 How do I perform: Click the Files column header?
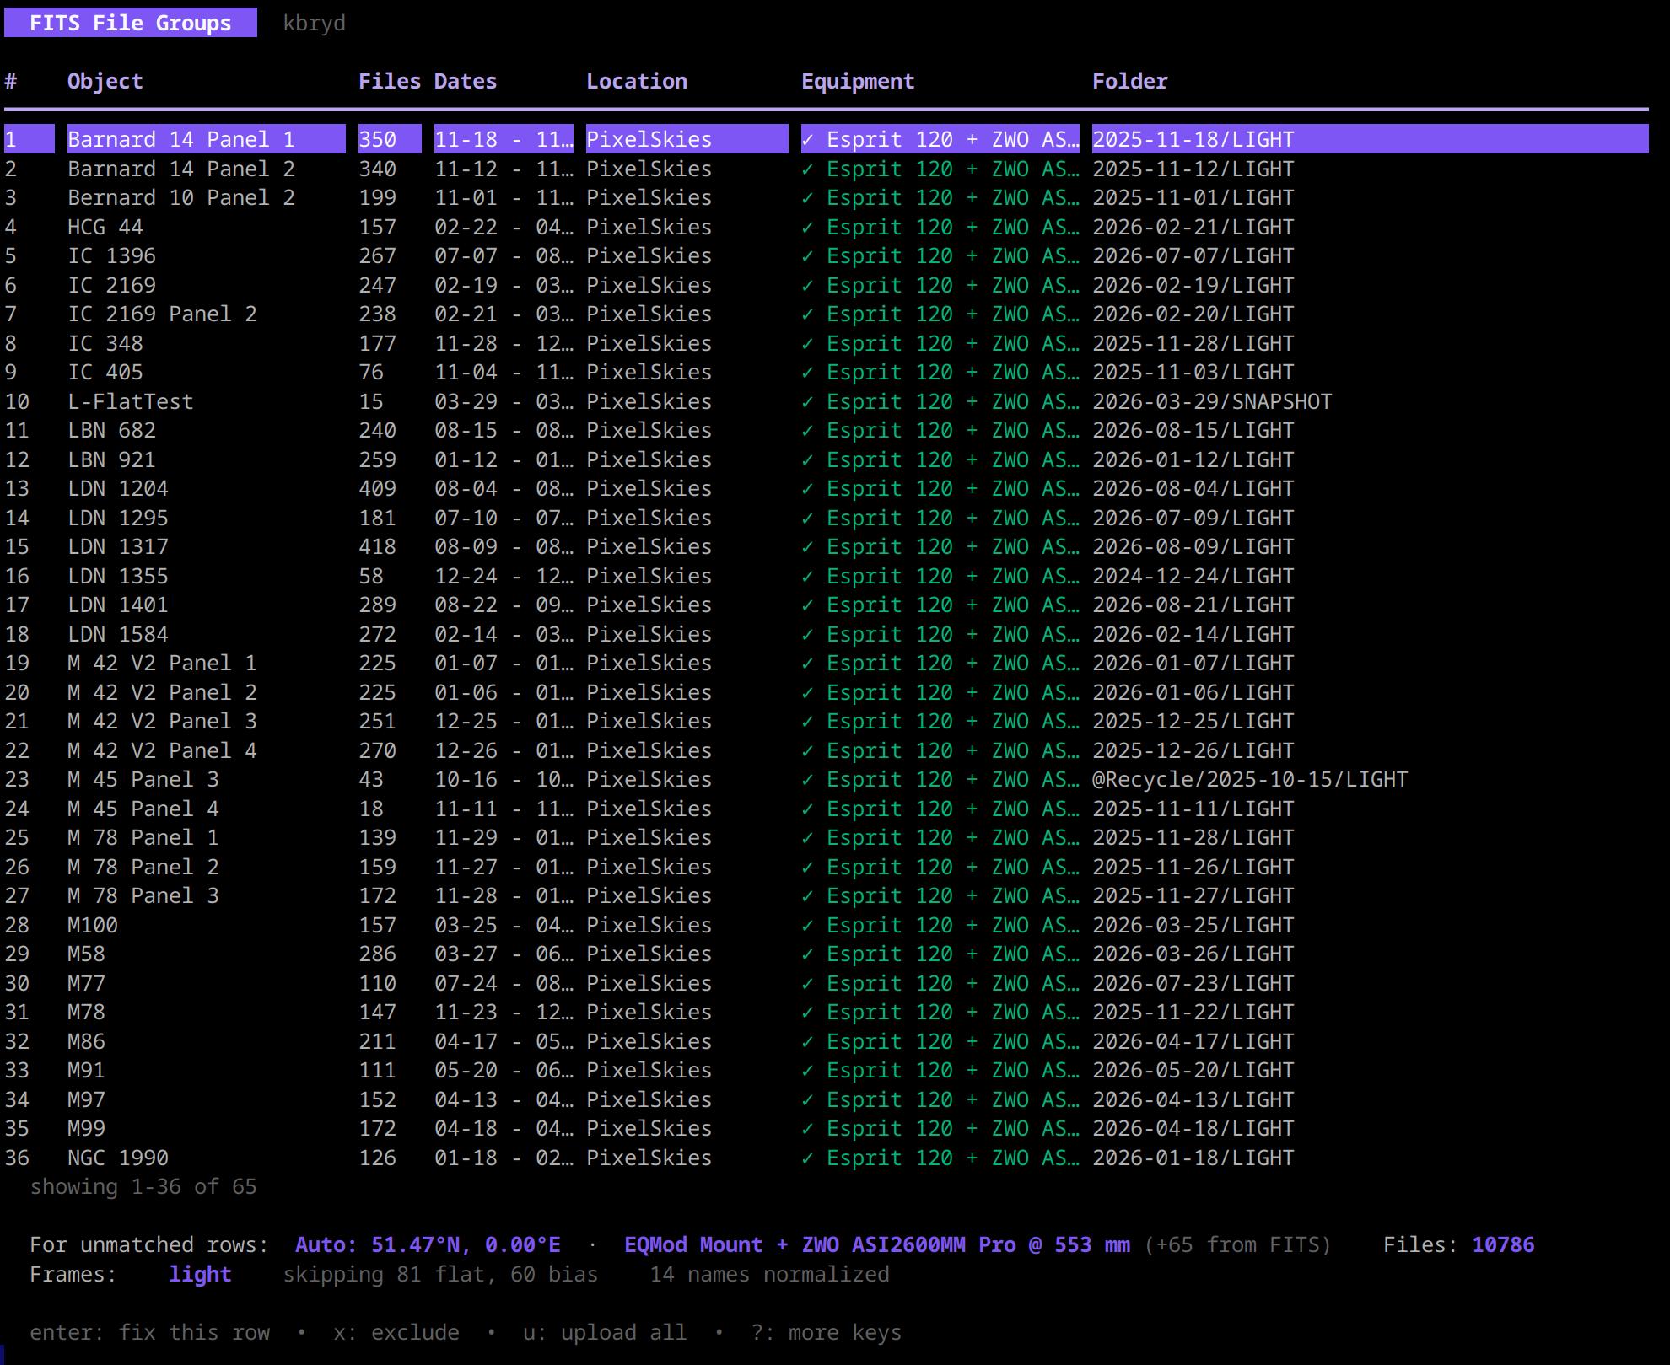click(390, 81)
